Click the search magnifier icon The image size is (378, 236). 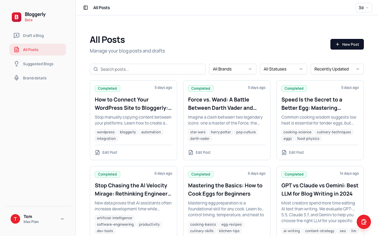[x=96, y=69]
